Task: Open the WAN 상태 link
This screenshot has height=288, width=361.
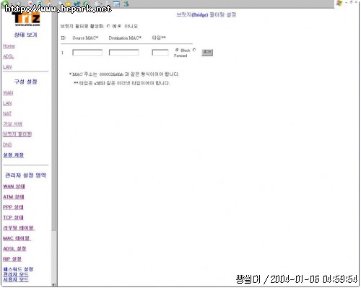Action: [x=14, y=186]
